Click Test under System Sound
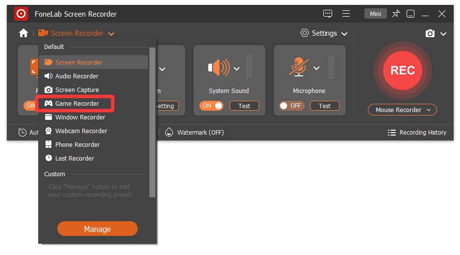Viewport: 460px width, 255px height. [x=244, y=106]
